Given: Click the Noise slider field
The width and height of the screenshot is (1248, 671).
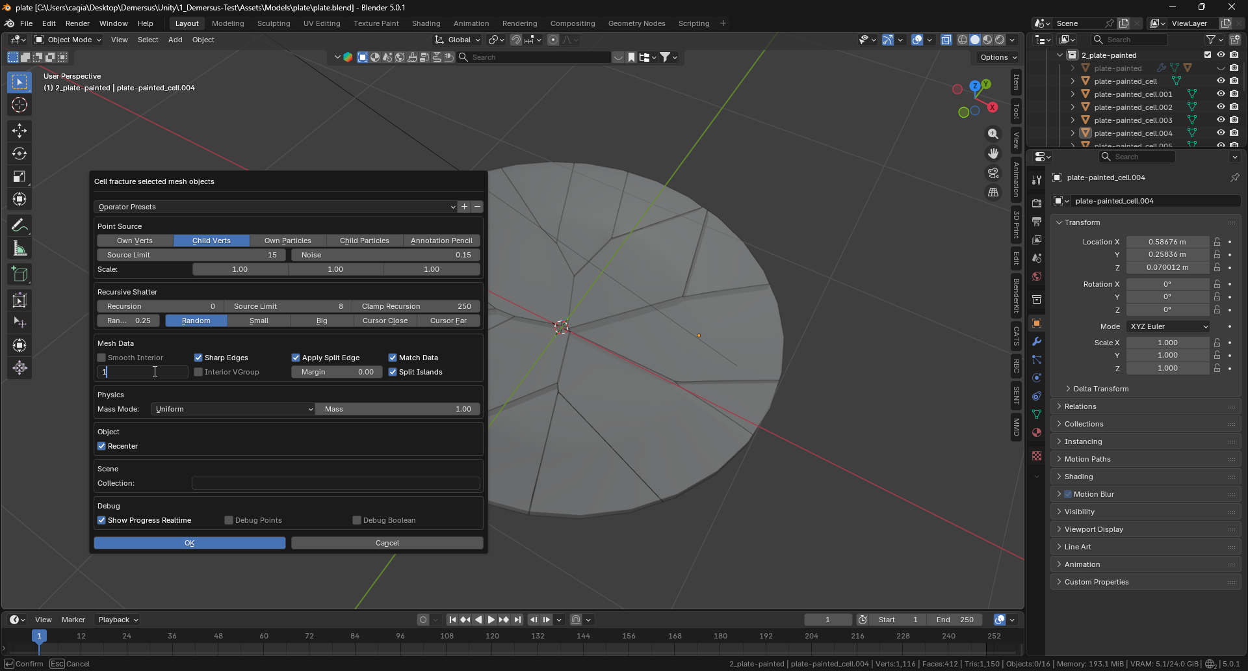Looking at the screenshot, I should (385, 255).
